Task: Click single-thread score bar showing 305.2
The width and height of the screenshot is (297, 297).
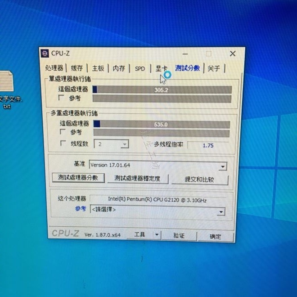Action: [x=162, y=90]
